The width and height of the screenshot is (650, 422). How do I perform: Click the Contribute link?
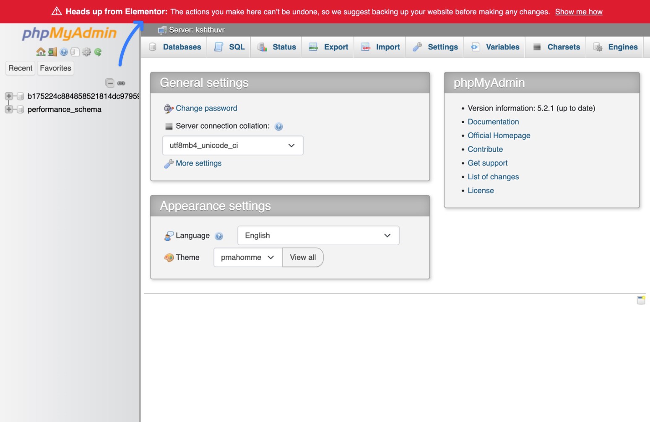pyautogui.click(x=485, y=150)
